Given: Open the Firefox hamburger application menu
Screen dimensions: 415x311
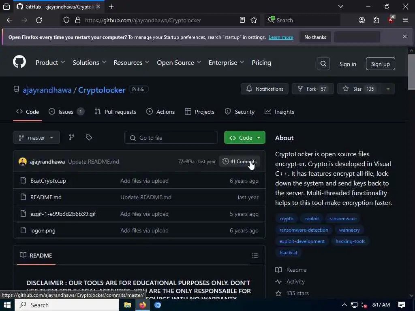Looking at the screenshot, I should [405, 20].
